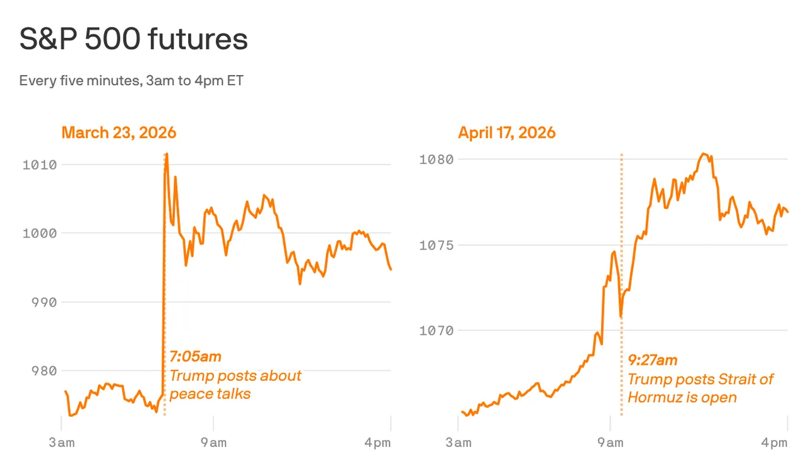This screenshot has width=808, height=454.
Task: Click the 3am tick on March chart
Action: pyautogui.click(x=62, y=443)
